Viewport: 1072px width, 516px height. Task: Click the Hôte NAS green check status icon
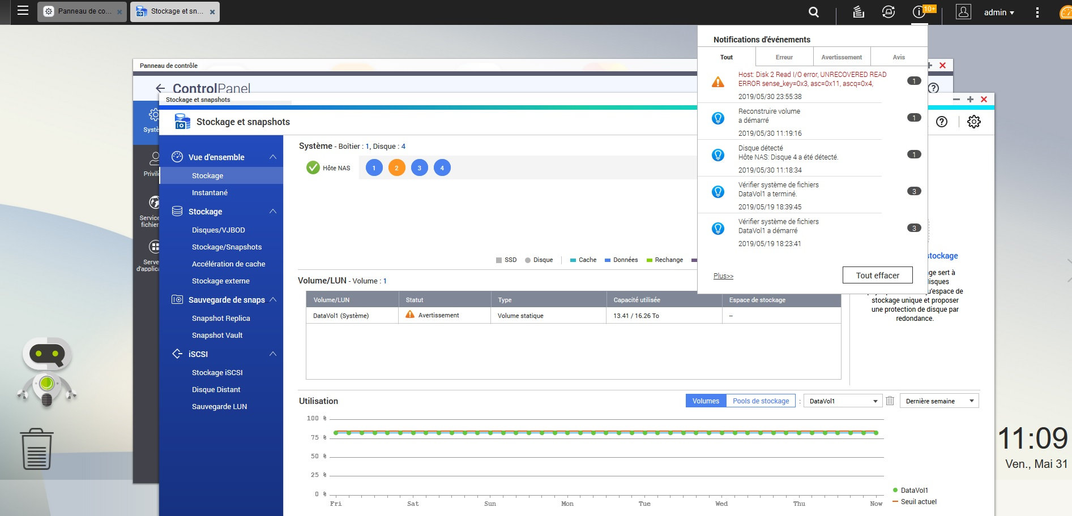pyautogui.click(x=313, y=167)
